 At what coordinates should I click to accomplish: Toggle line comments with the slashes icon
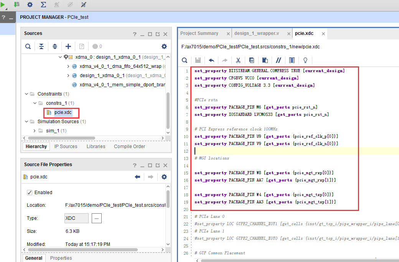pos(279,60)
